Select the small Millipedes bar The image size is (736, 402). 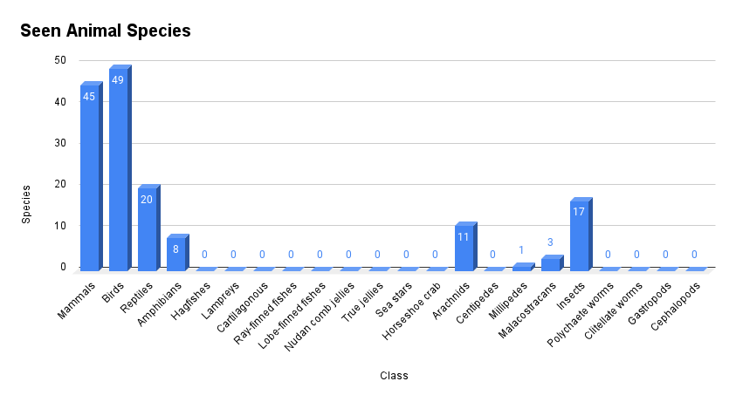(x=521, y=267)
